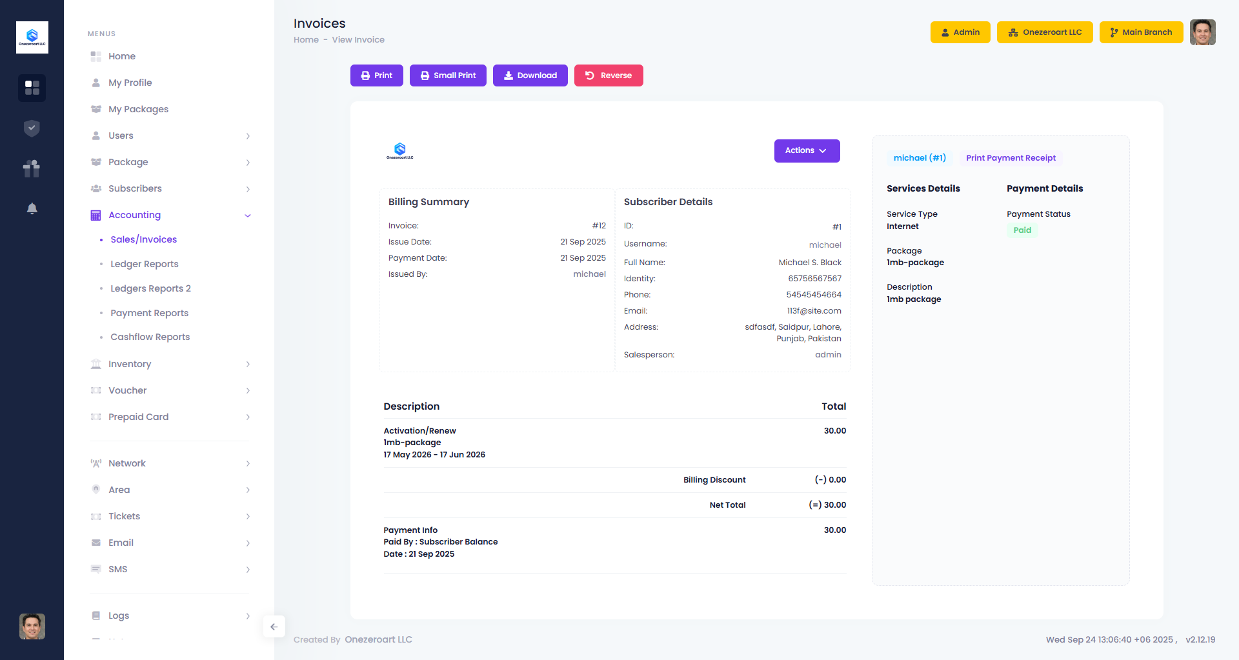Click the shield check icon in the left rail

point(32,128)
